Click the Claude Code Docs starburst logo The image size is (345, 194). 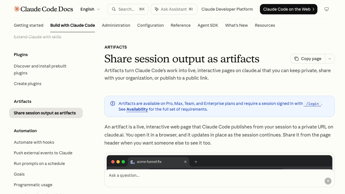click(x=17, y=9)
